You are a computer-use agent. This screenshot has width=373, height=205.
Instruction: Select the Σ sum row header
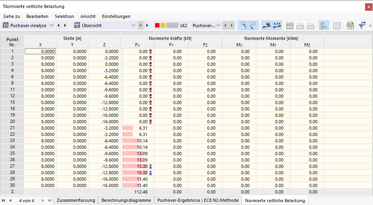tap(12, 192)
